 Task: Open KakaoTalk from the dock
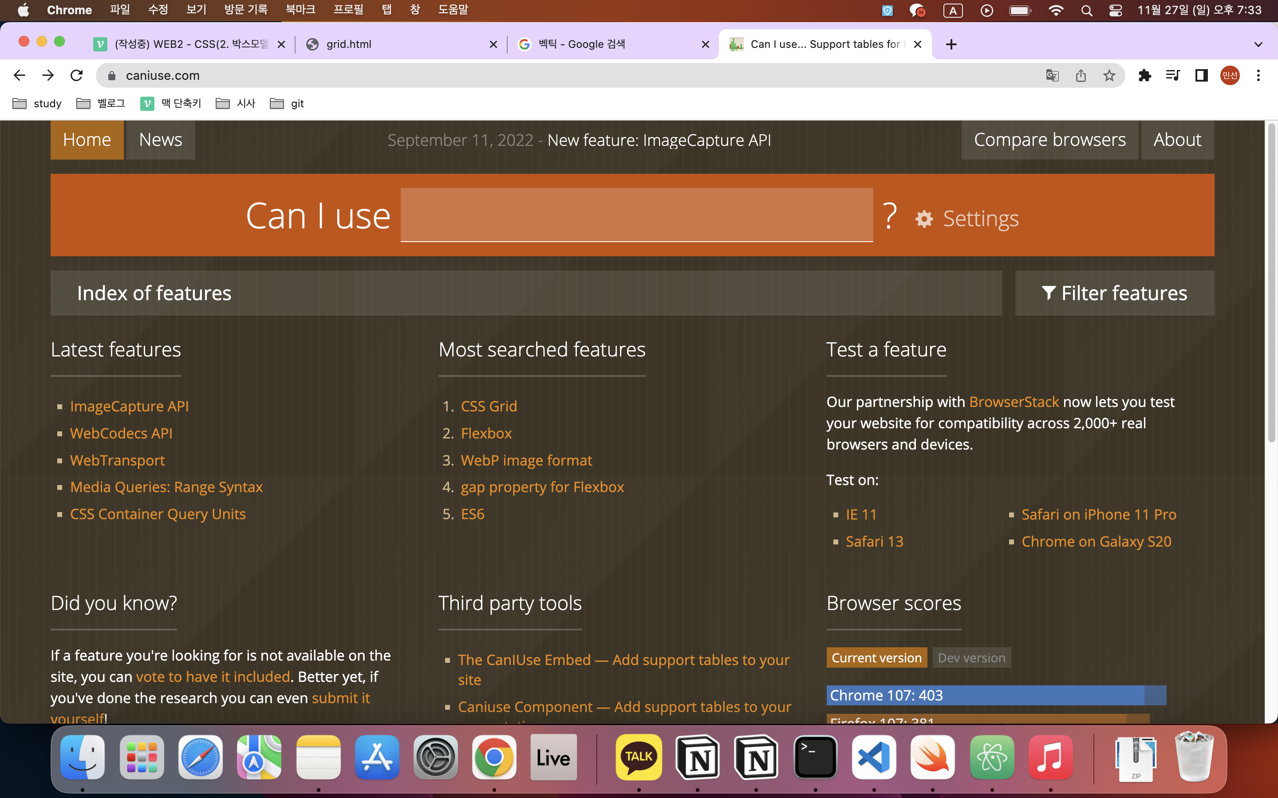click(639, 757)
